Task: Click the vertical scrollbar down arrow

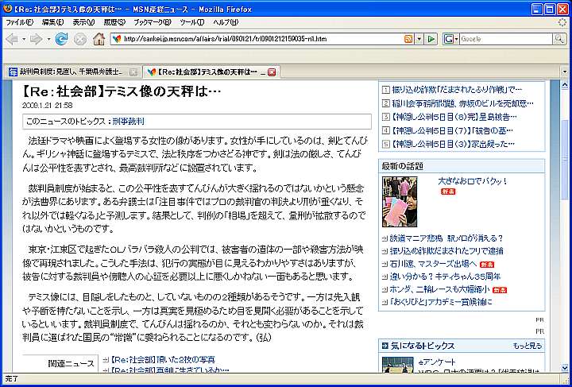Action: pyautogui.click(x=565, y=366)
